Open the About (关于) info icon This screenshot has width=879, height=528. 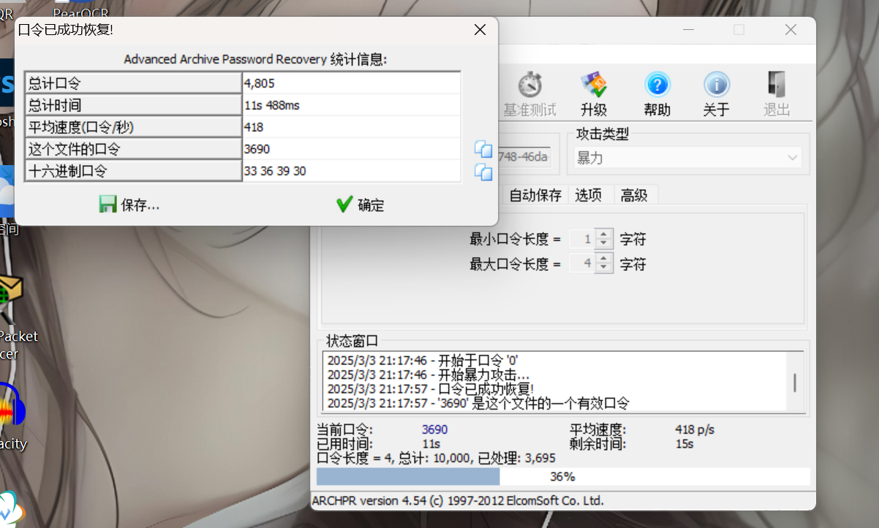pyautogui.click(x=716, y=85)
